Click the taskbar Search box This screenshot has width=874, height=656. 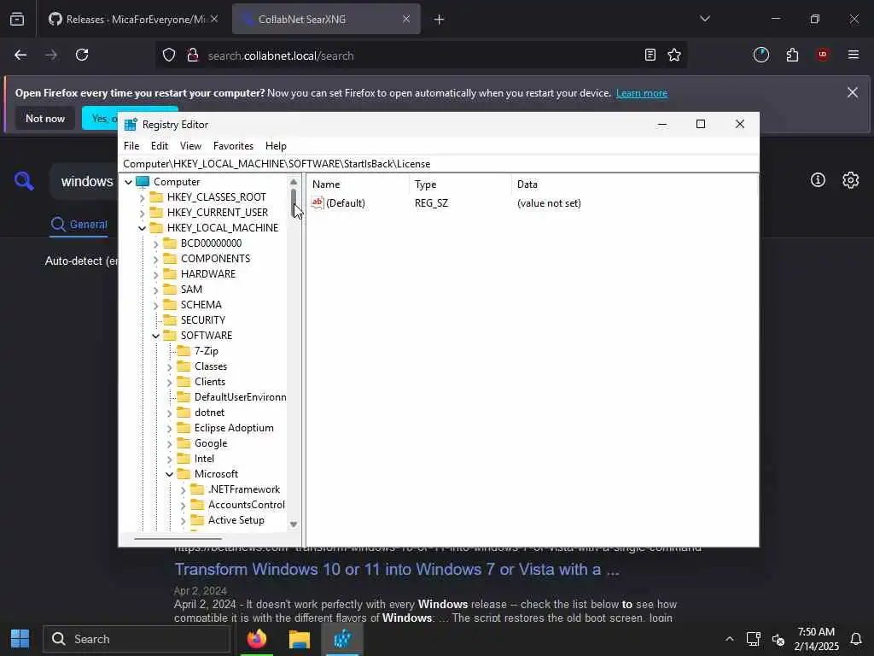[x=137, y=639]
